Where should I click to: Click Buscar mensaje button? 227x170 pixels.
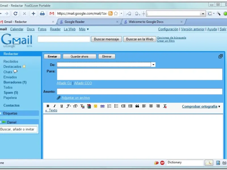pos(106,39)
